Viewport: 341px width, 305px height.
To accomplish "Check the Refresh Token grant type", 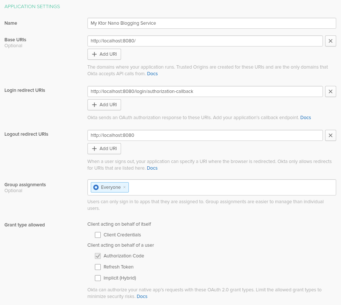I will [98, 267].
